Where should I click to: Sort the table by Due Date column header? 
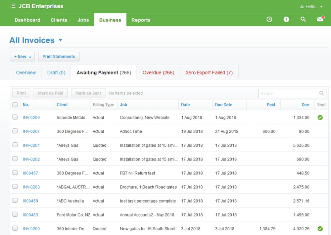click(223, 105)
